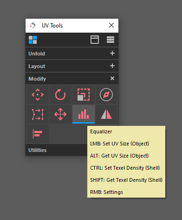Click the UV Tools app logo icon

(33, 25)
